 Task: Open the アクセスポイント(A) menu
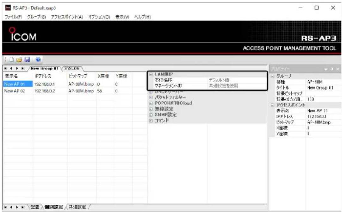point(67,17)
